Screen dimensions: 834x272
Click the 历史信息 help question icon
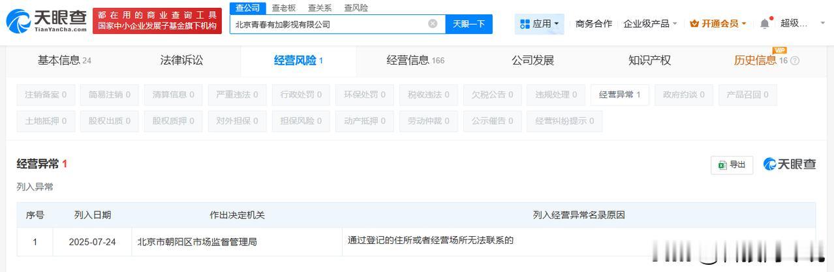794,61
